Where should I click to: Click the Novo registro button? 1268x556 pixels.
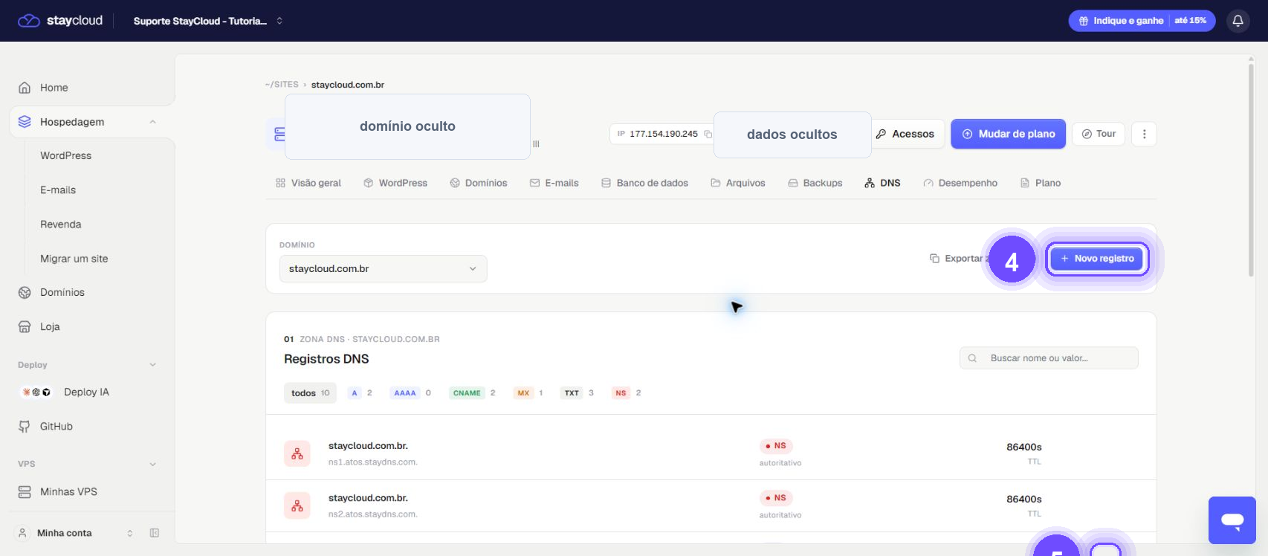pyautogui.click(x=1097, y=259)
